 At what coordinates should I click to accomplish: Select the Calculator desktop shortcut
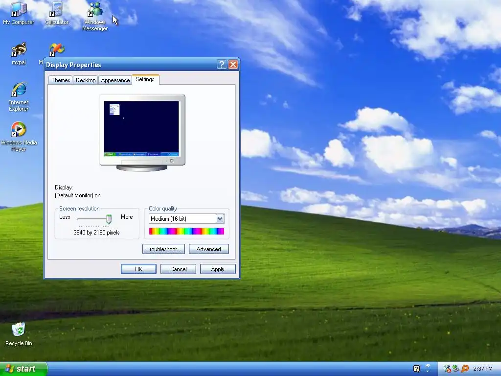coord(57,13)
